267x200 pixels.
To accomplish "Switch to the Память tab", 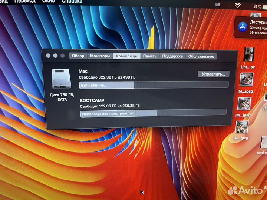I will [x=150, y=56].
